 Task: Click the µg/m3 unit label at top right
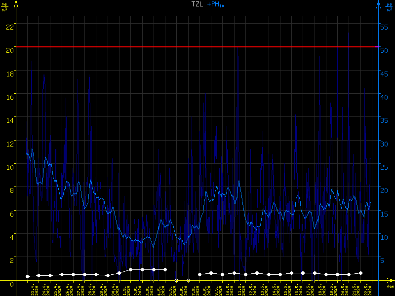(389, 6)
